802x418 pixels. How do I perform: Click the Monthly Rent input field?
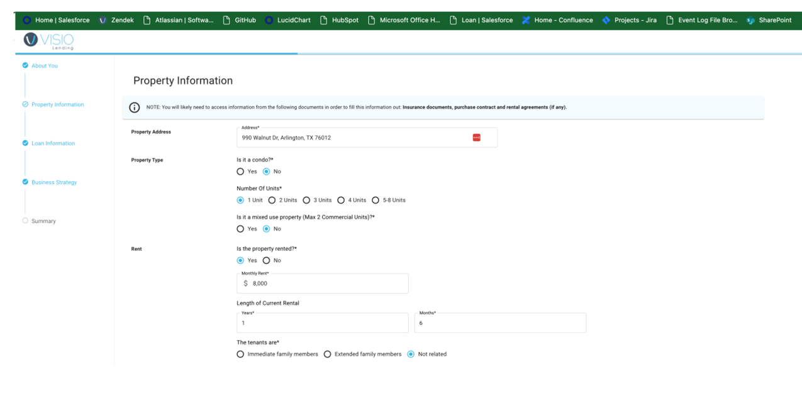[x=322, y=283]
